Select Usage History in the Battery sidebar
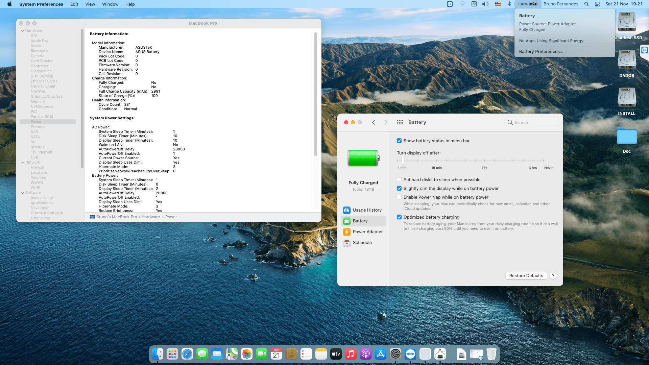Screen dimensions: 649x365 (367, 210)
